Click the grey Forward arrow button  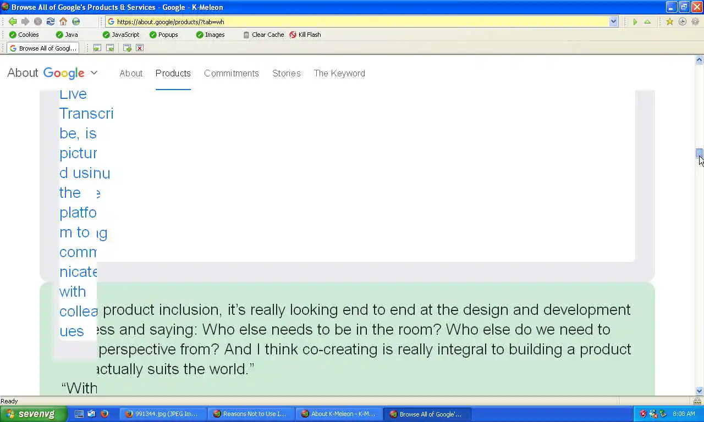(25, 21)
